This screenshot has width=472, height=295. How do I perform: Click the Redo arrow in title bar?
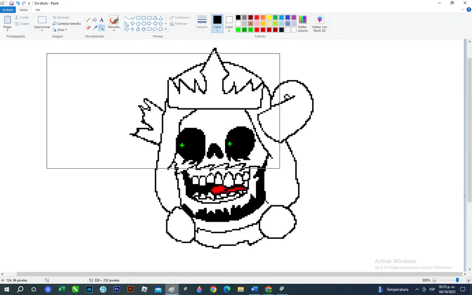click(x=24, y=3)
